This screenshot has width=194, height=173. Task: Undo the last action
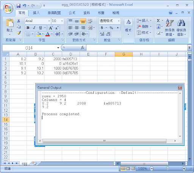pos(24,6)
